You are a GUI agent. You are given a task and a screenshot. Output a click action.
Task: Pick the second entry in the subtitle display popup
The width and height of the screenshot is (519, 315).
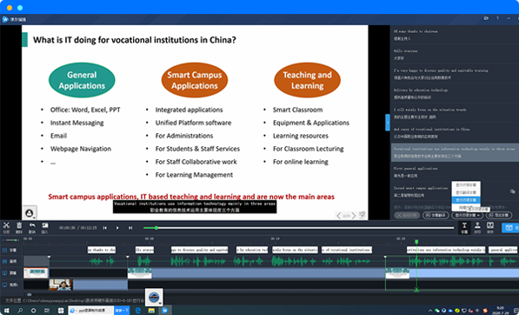coord(466,192)
